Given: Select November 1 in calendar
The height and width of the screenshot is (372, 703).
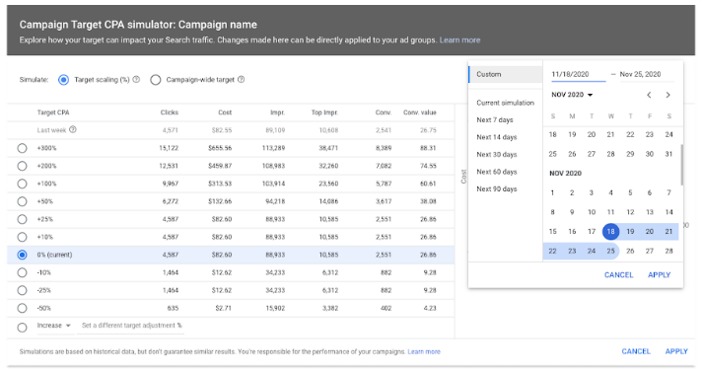Looking at the screenshot, I should point(552,193).
